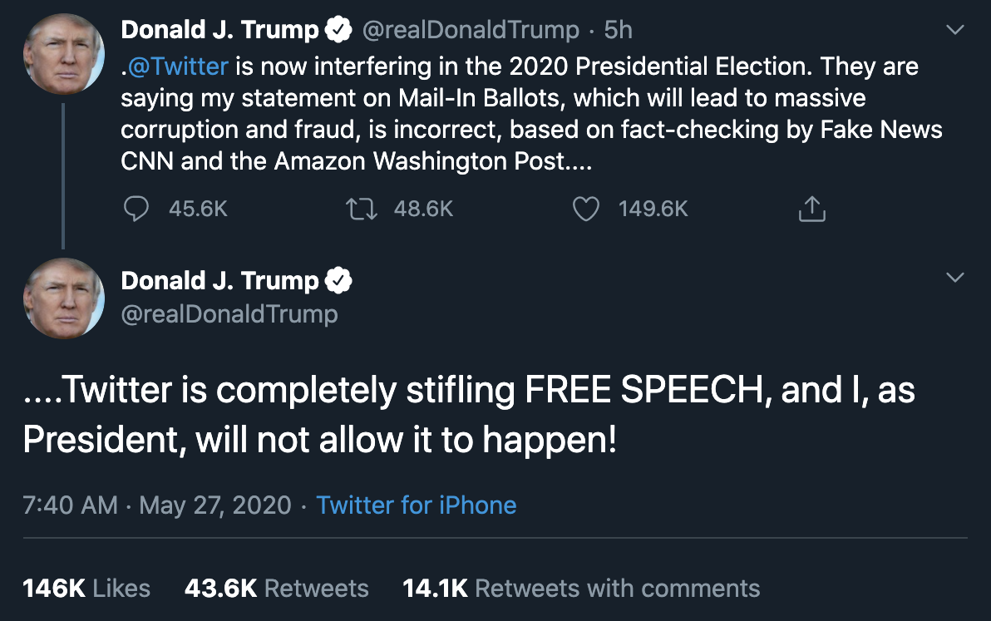Viewport: 991px width, 621px height.
Task: Click the profile avatar on the second tweet
Action: (x=64, y=298)
